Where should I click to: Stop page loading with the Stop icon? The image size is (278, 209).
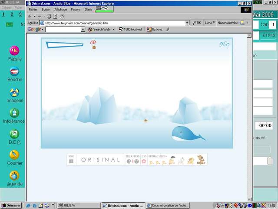[x=49, y=17]
